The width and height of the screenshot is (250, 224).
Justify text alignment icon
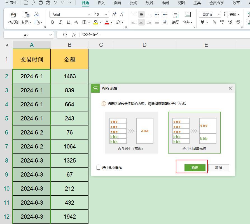click(x=157, y=22)
